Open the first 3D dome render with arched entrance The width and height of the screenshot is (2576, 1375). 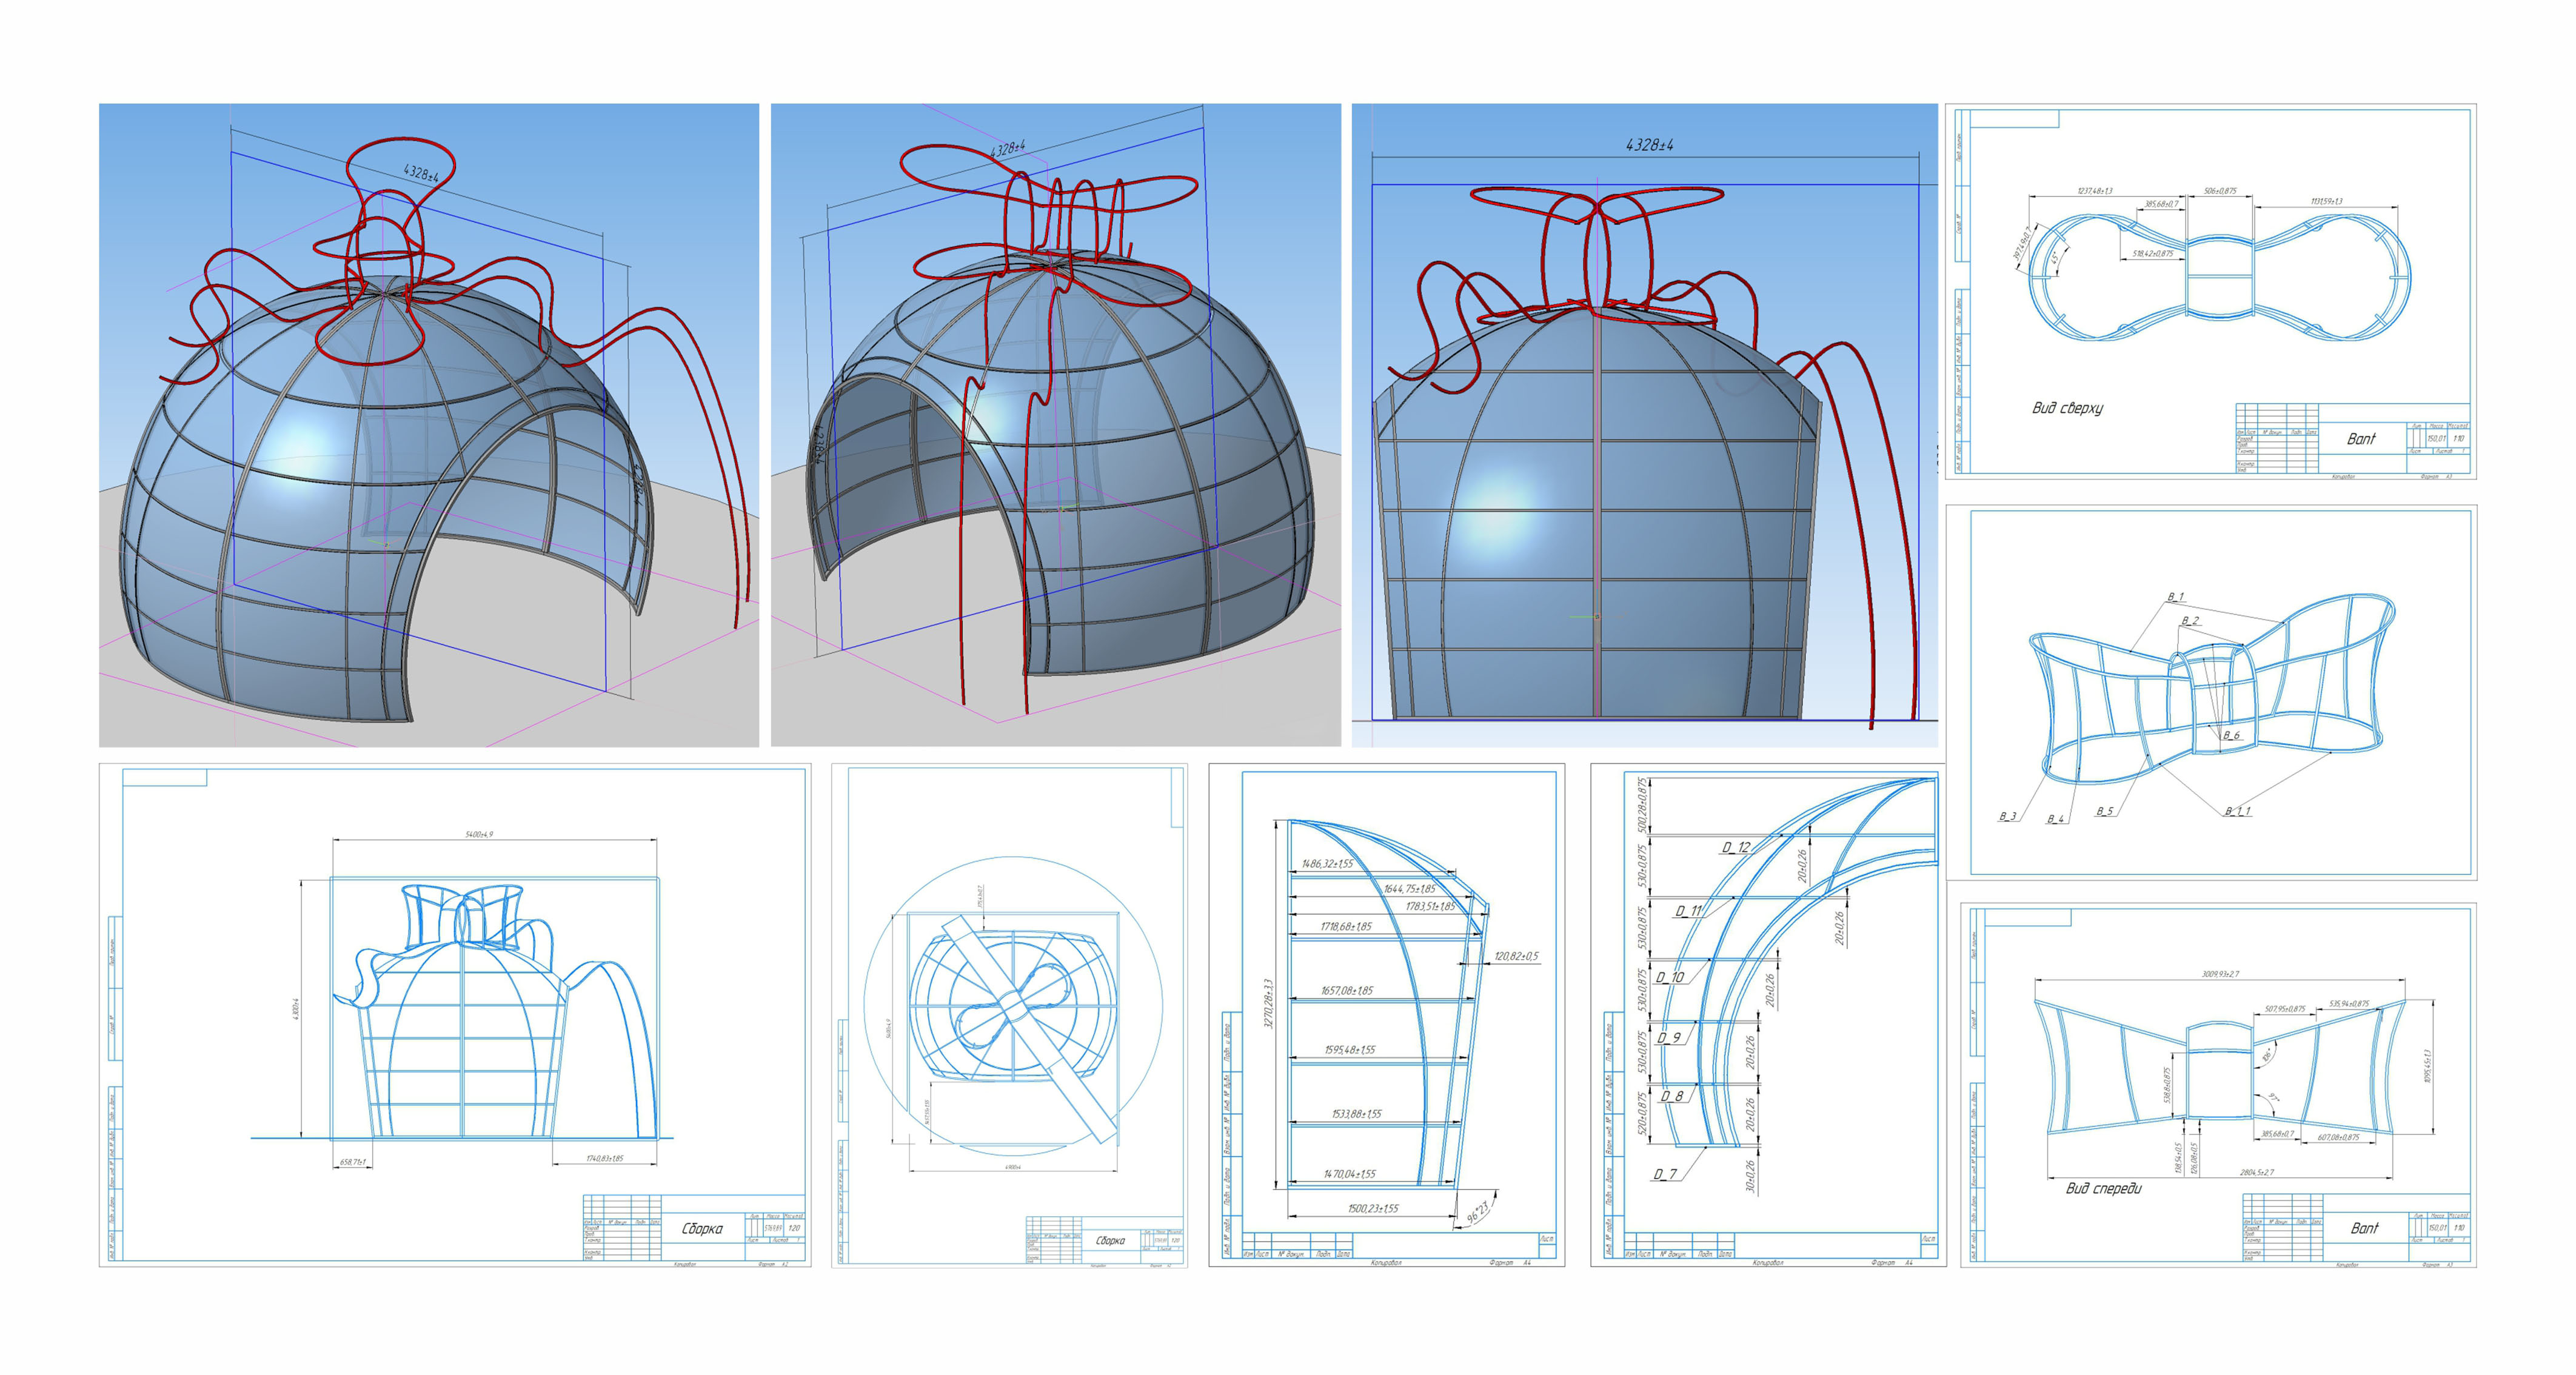pos(428,425)
